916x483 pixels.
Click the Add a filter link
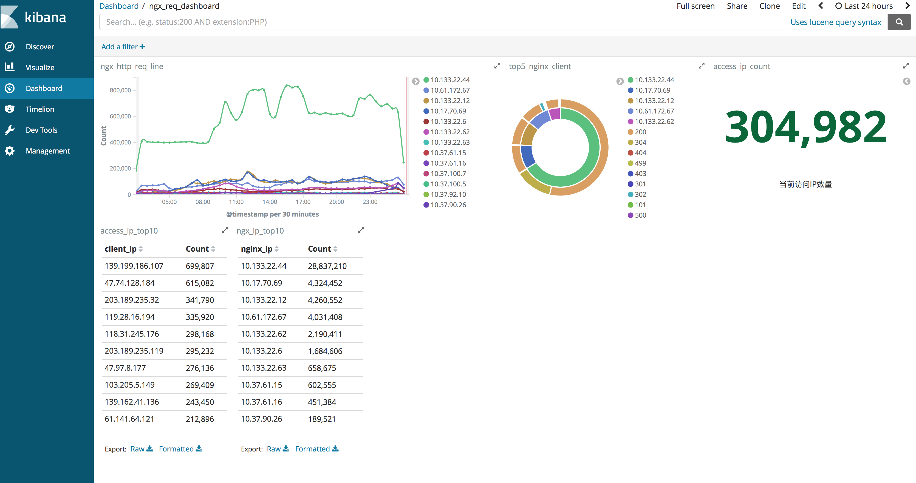pyautogui.click(x=123, y=47)
